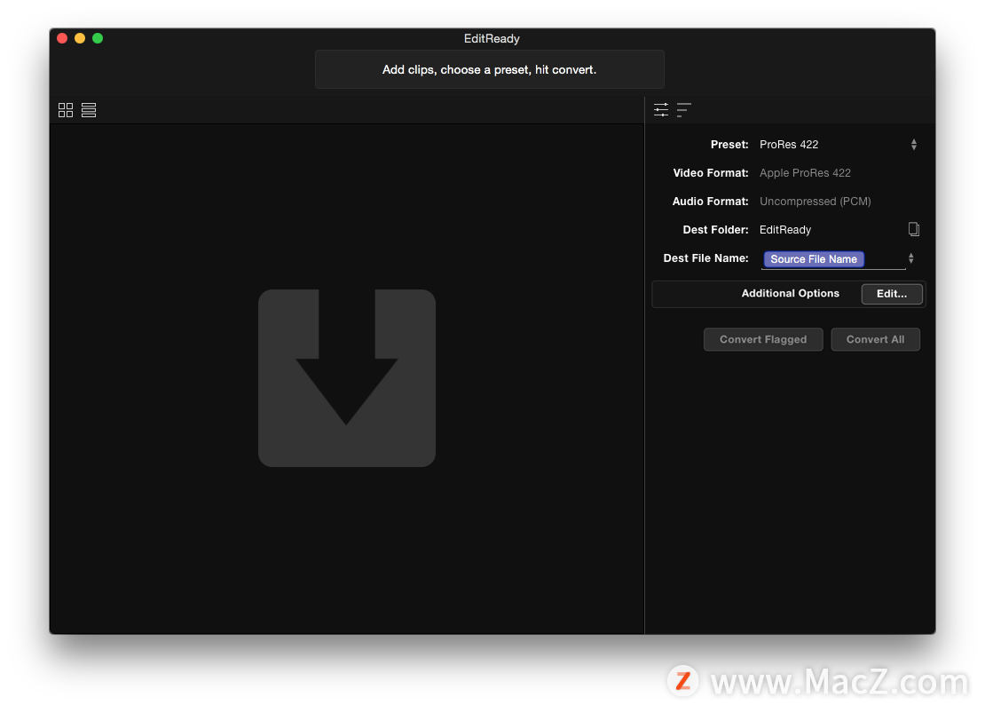Minimize the EditReady window
Screen dimensions: 985x705
click(80, 38)
